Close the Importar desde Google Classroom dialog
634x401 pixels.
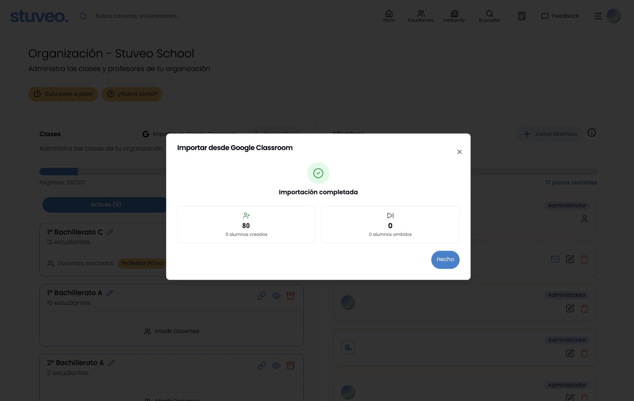coord(459,152)
